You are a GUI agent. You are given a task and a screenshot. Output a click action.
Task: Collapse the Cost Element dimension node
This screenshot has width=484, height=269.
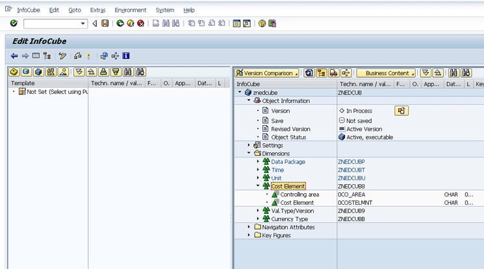[x=258, y=186]
